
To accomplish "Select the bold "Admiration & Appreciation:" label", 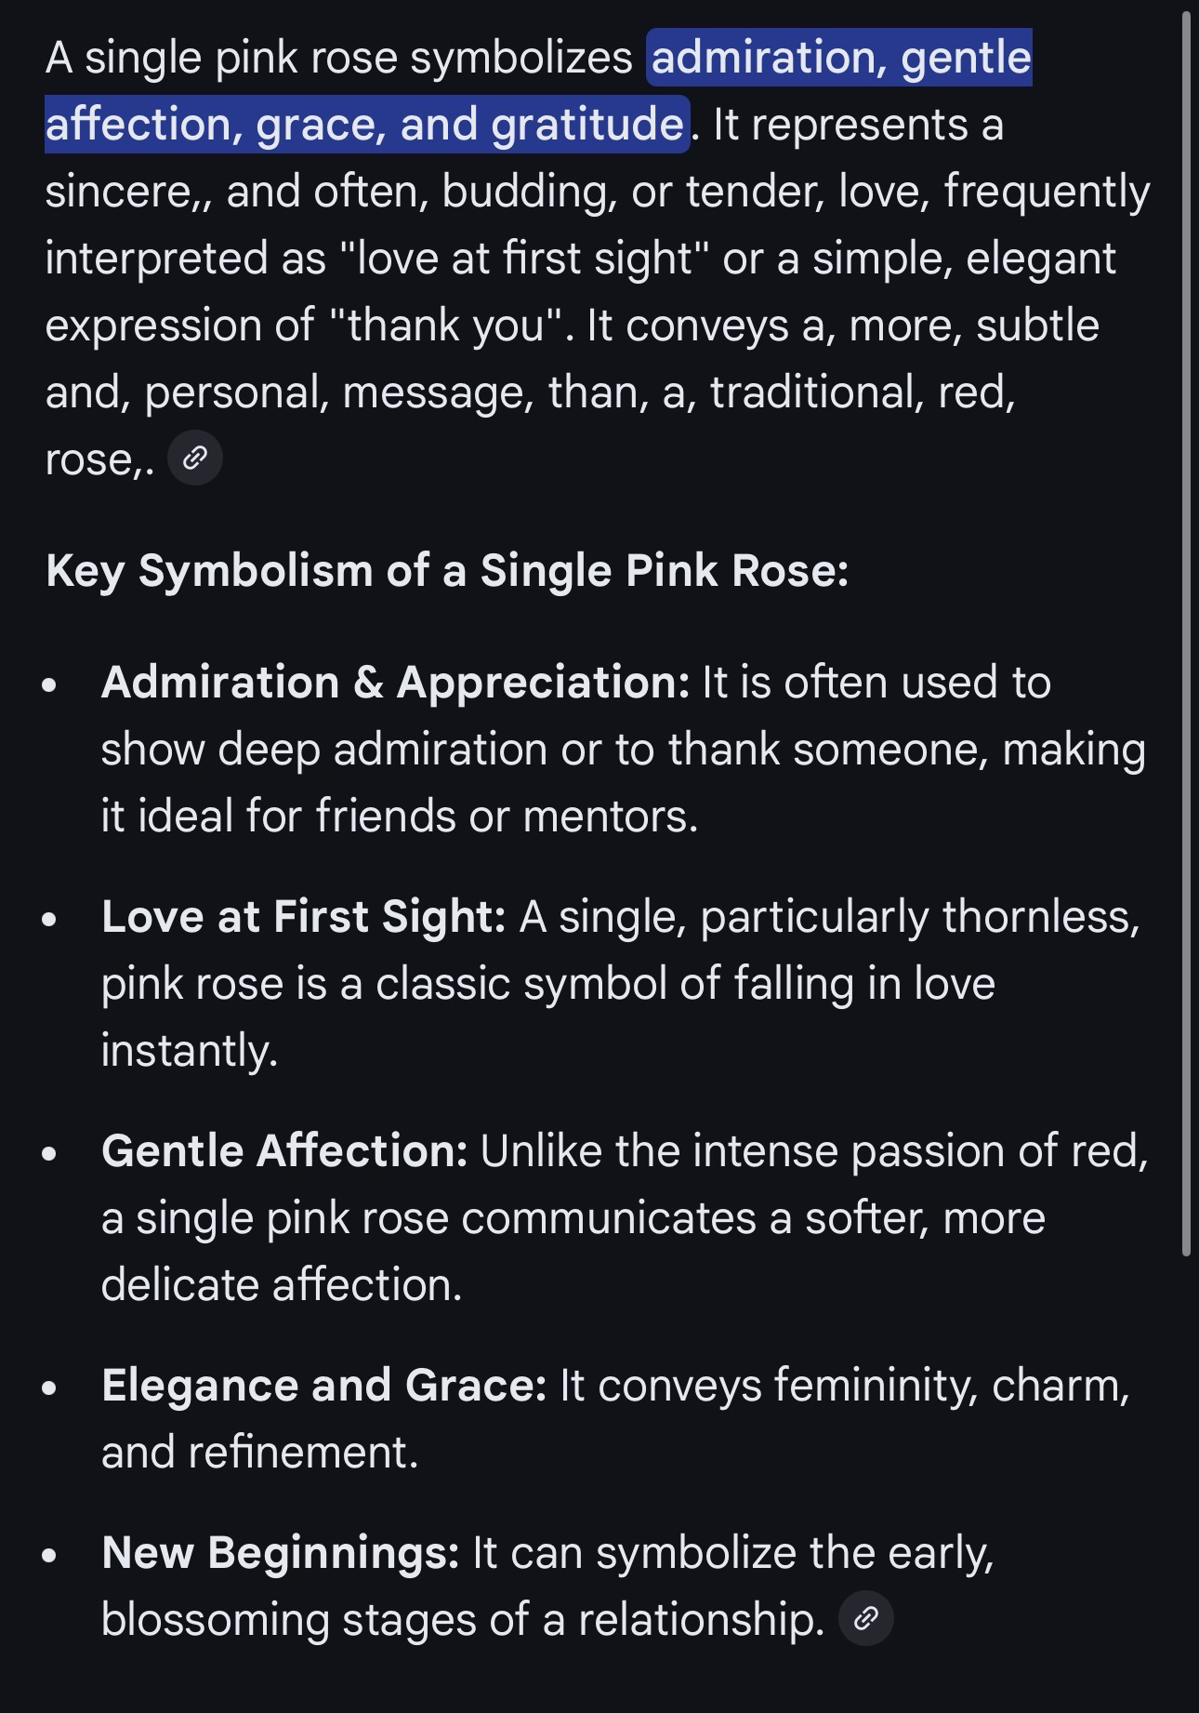I will [x=395, y=683].
